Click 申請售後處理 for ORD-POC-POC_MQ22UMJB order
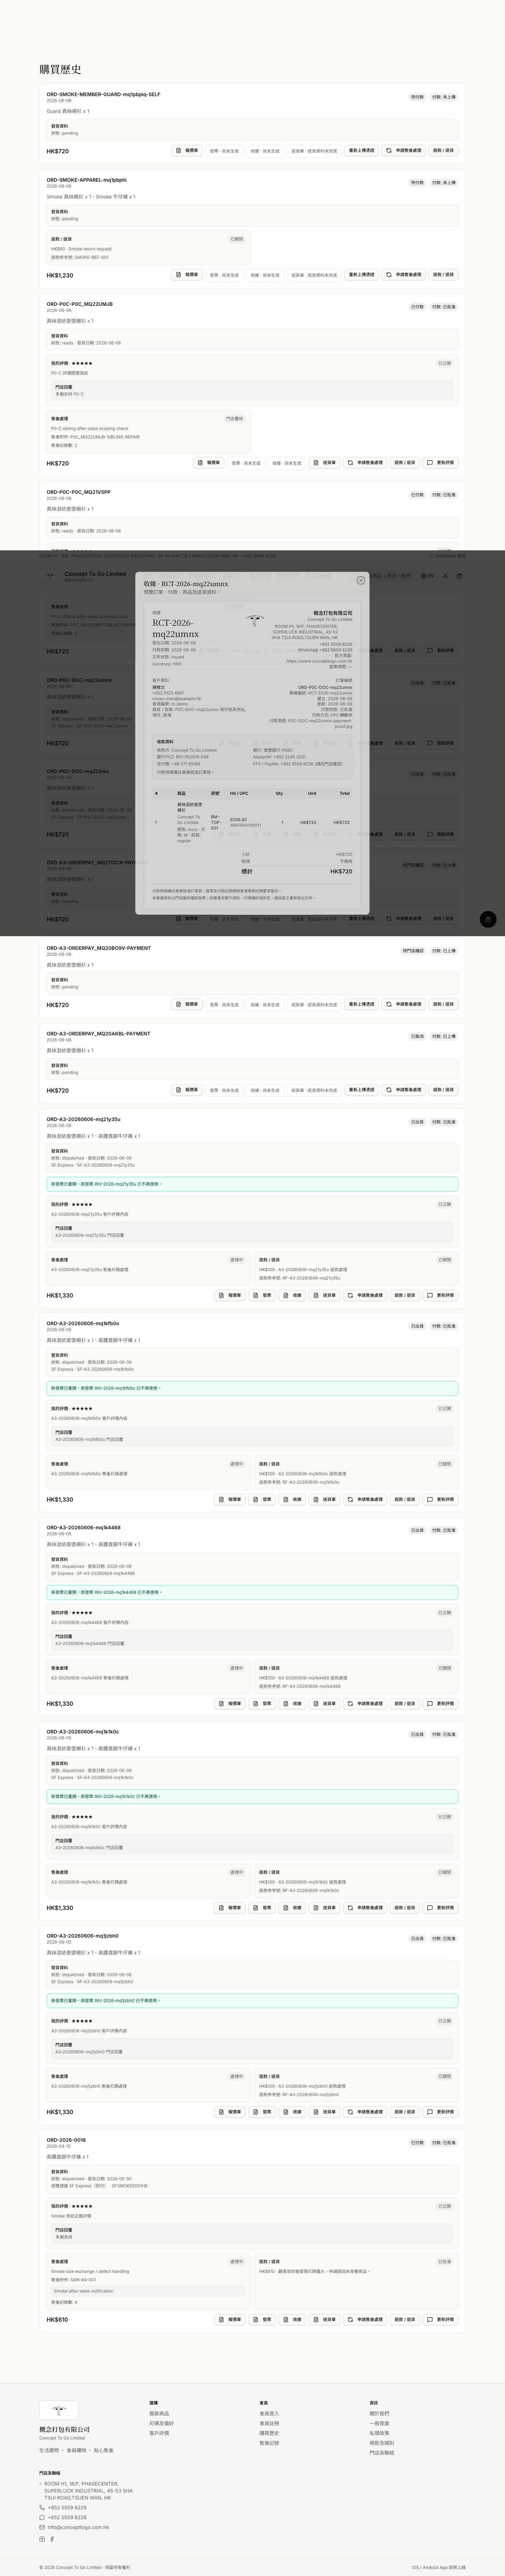 (365, 463)
